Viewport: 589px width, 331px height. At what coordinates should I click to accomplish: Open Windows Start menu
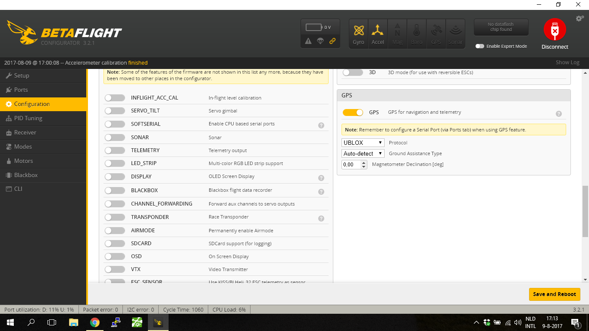click(10, 322)
